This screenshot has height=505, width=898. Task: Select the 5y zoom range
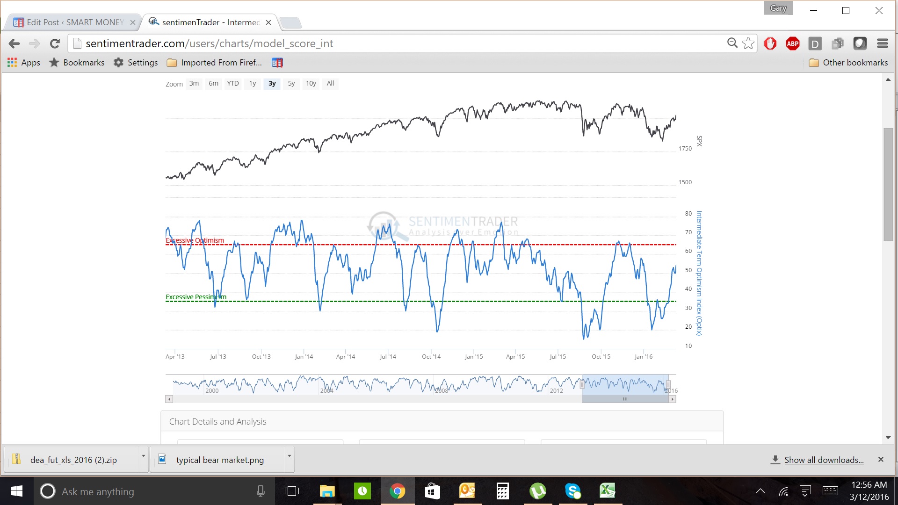291,83
